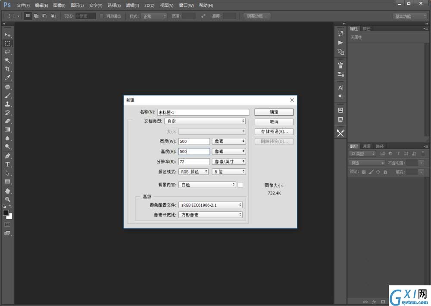Viewport: 431px width, 306px height.
Task: Select the Magic Wand tool
Action: click(x=7, y=60)
